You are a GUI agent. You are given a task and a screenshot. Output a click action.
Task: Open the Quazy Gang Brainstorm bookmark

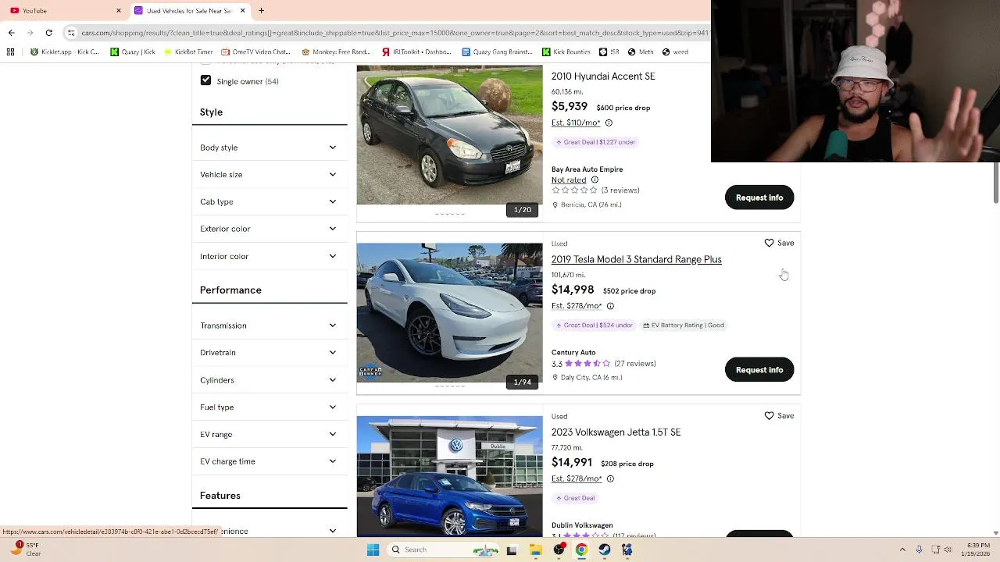pos(497,52)
